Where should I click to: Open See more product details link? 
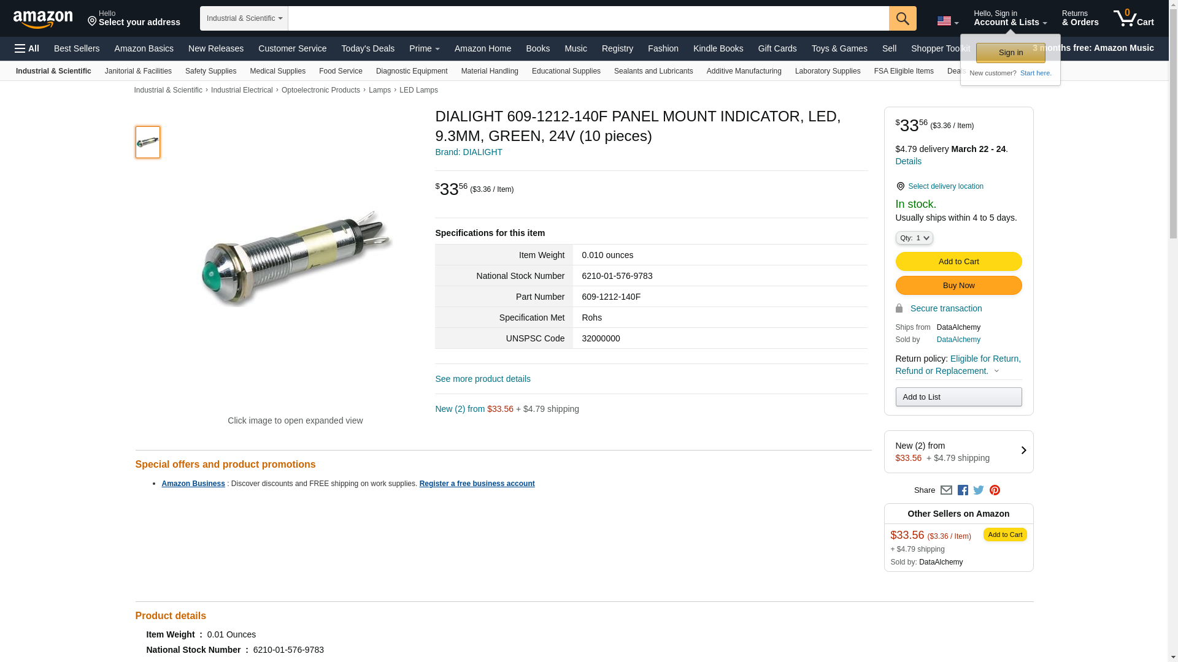483,379
